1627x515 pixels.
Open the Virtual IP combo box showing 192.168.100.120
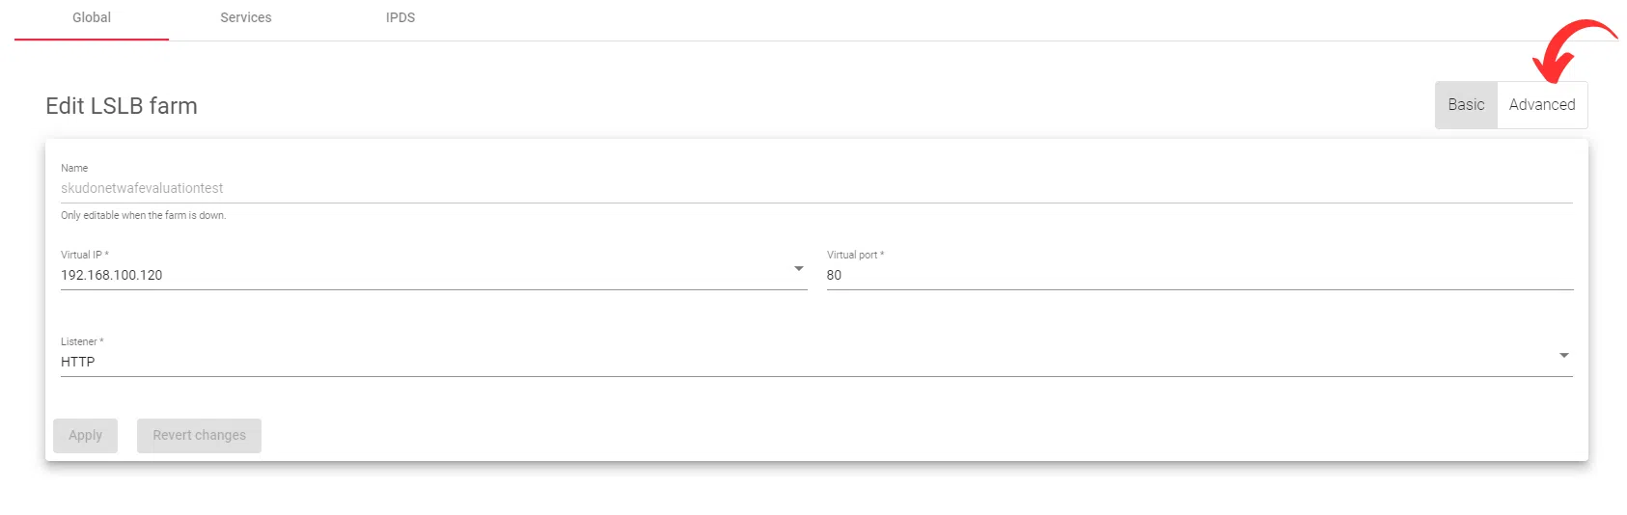click(x=425, y=275)
